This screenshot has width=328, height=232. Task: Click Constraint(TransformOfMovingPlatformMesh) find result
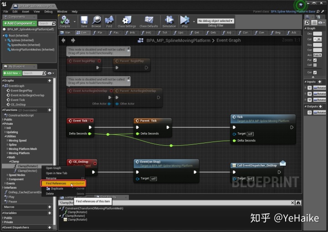[94, 208]
